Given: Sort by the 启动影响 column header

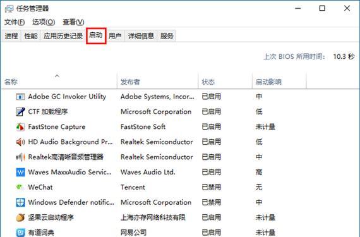Looking at the screenshot, I should (x=268, y=82).
